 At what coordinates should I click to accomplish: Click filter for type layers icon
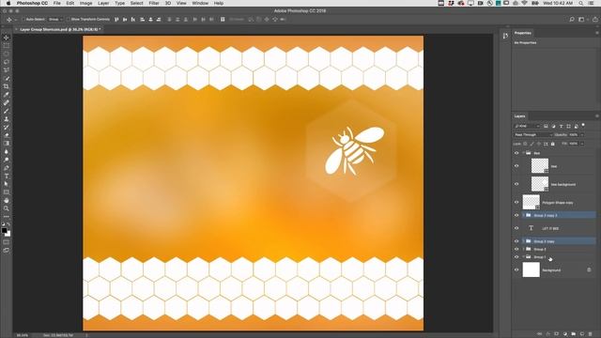[x=562, y=126]
